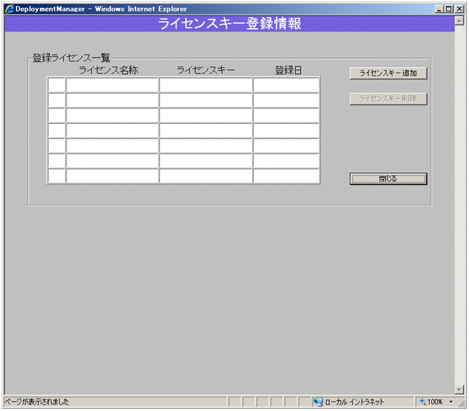Click ページが表示されました status text
Viewport: 469px width, 411px height.
pyautogui.click(x=36, y=401)
